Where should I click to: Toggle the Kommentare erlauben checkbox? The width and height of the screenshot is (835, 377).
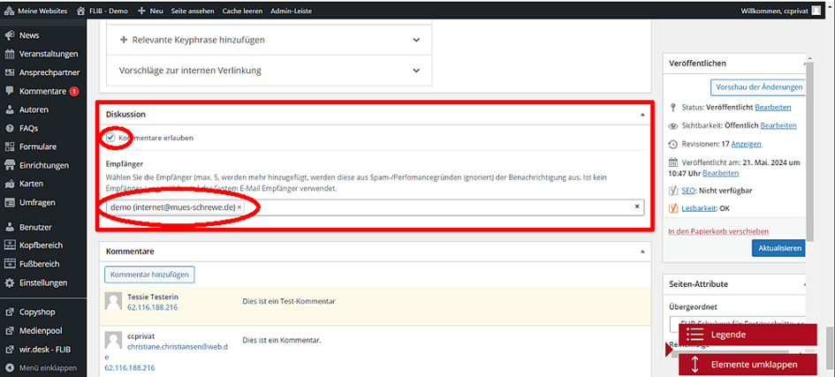click(110, 138)
